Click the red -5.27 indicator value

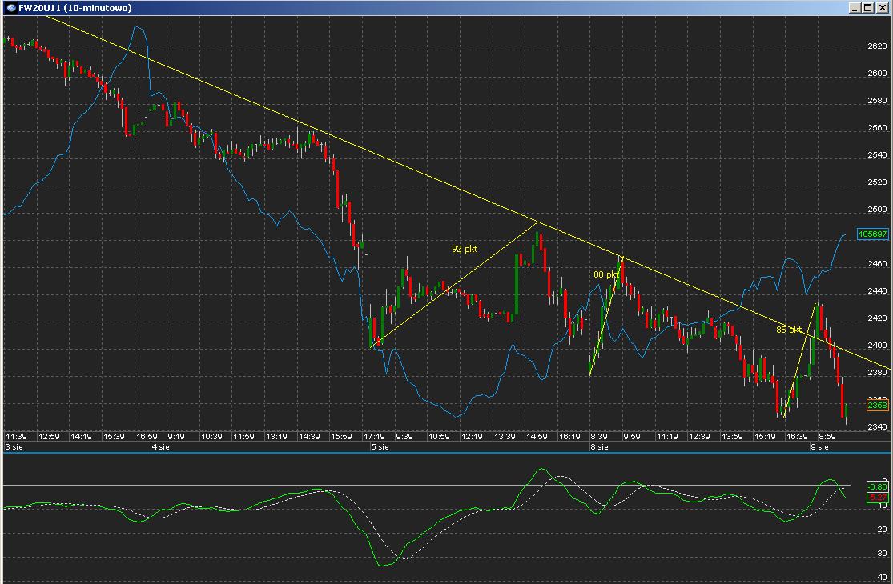click(877, 498)
